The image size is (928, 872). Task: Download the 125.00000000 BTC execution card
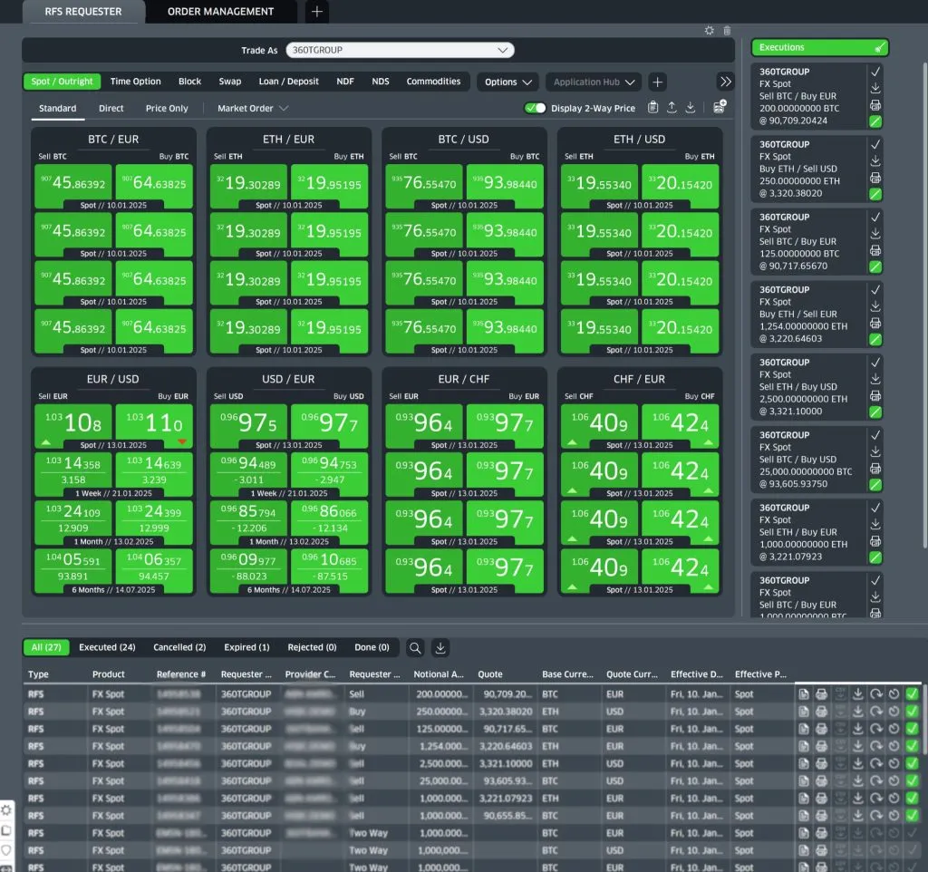click(875, 234)
